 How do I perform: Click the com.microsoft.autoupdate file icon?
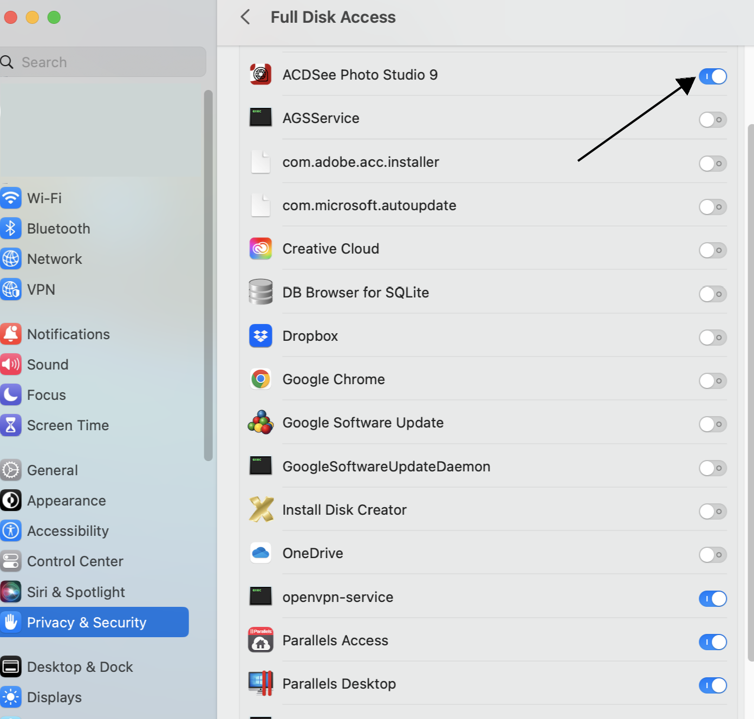[261, 205]
